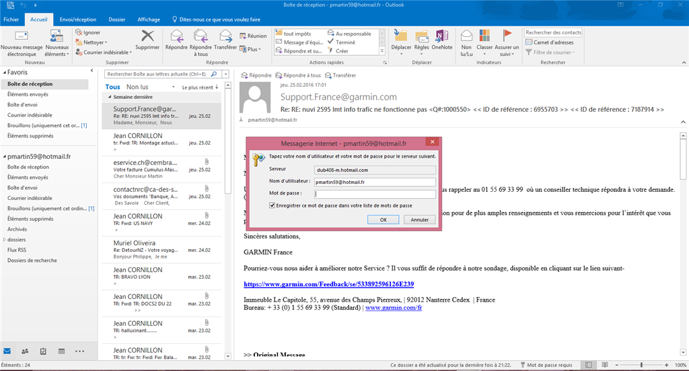Screen dimensions: 689x371
Task: Open Classer categories menu
Action: tap(484, 43)
